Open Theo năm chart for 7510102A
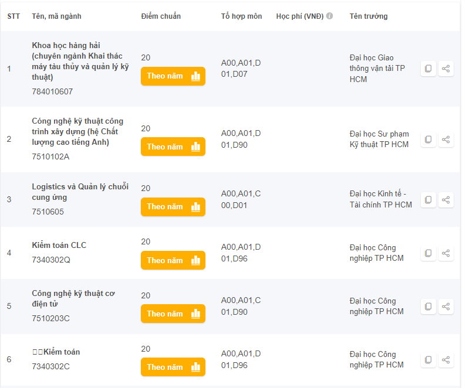Screen dimensions: 466x388 pos(173,147)
